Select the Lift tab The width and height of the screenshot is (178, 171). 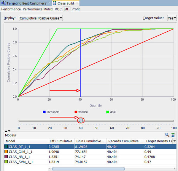click(66, 9)
